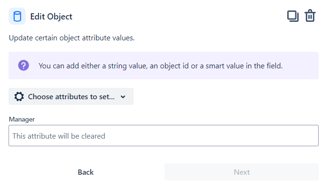Click the blue cylinder Edit Object icon
This screenshot has width=331, height=188.
pyautogui.click(x=17, y=16)
